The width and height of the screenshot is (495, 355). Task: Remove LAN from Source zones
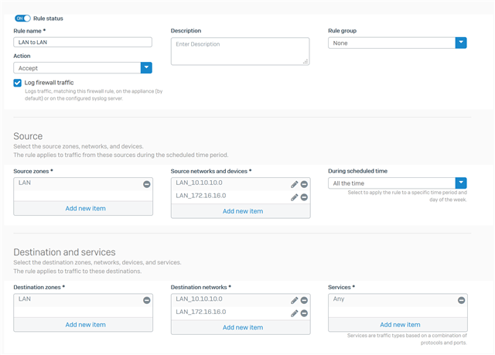(x=146, y=184)
